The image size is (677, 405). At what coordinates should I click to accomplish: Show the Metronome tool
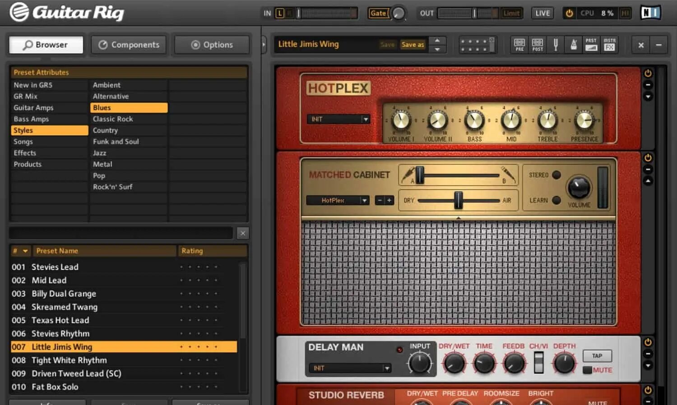573,45
